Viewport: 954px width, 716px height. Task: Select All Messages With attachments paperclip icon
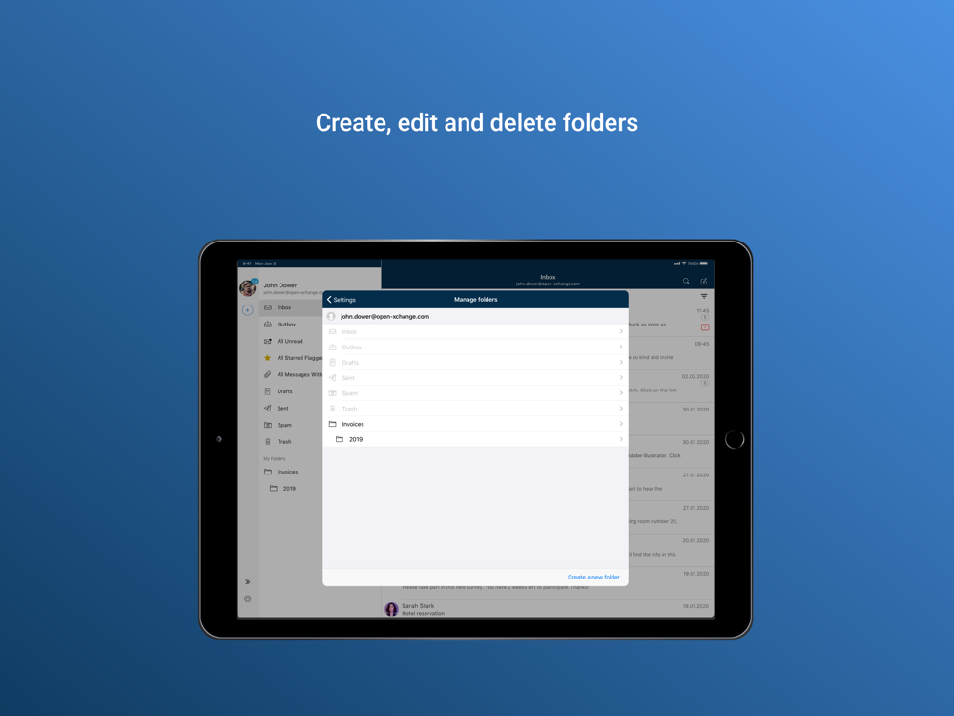pos(267,374)
